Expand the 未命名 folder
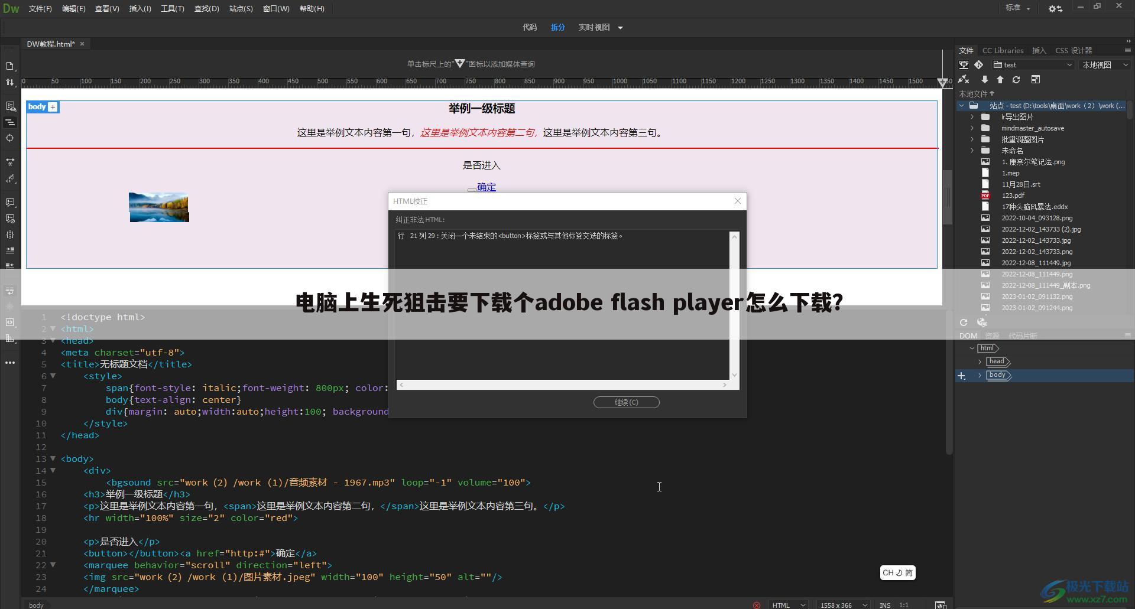 tap(972, 151)
